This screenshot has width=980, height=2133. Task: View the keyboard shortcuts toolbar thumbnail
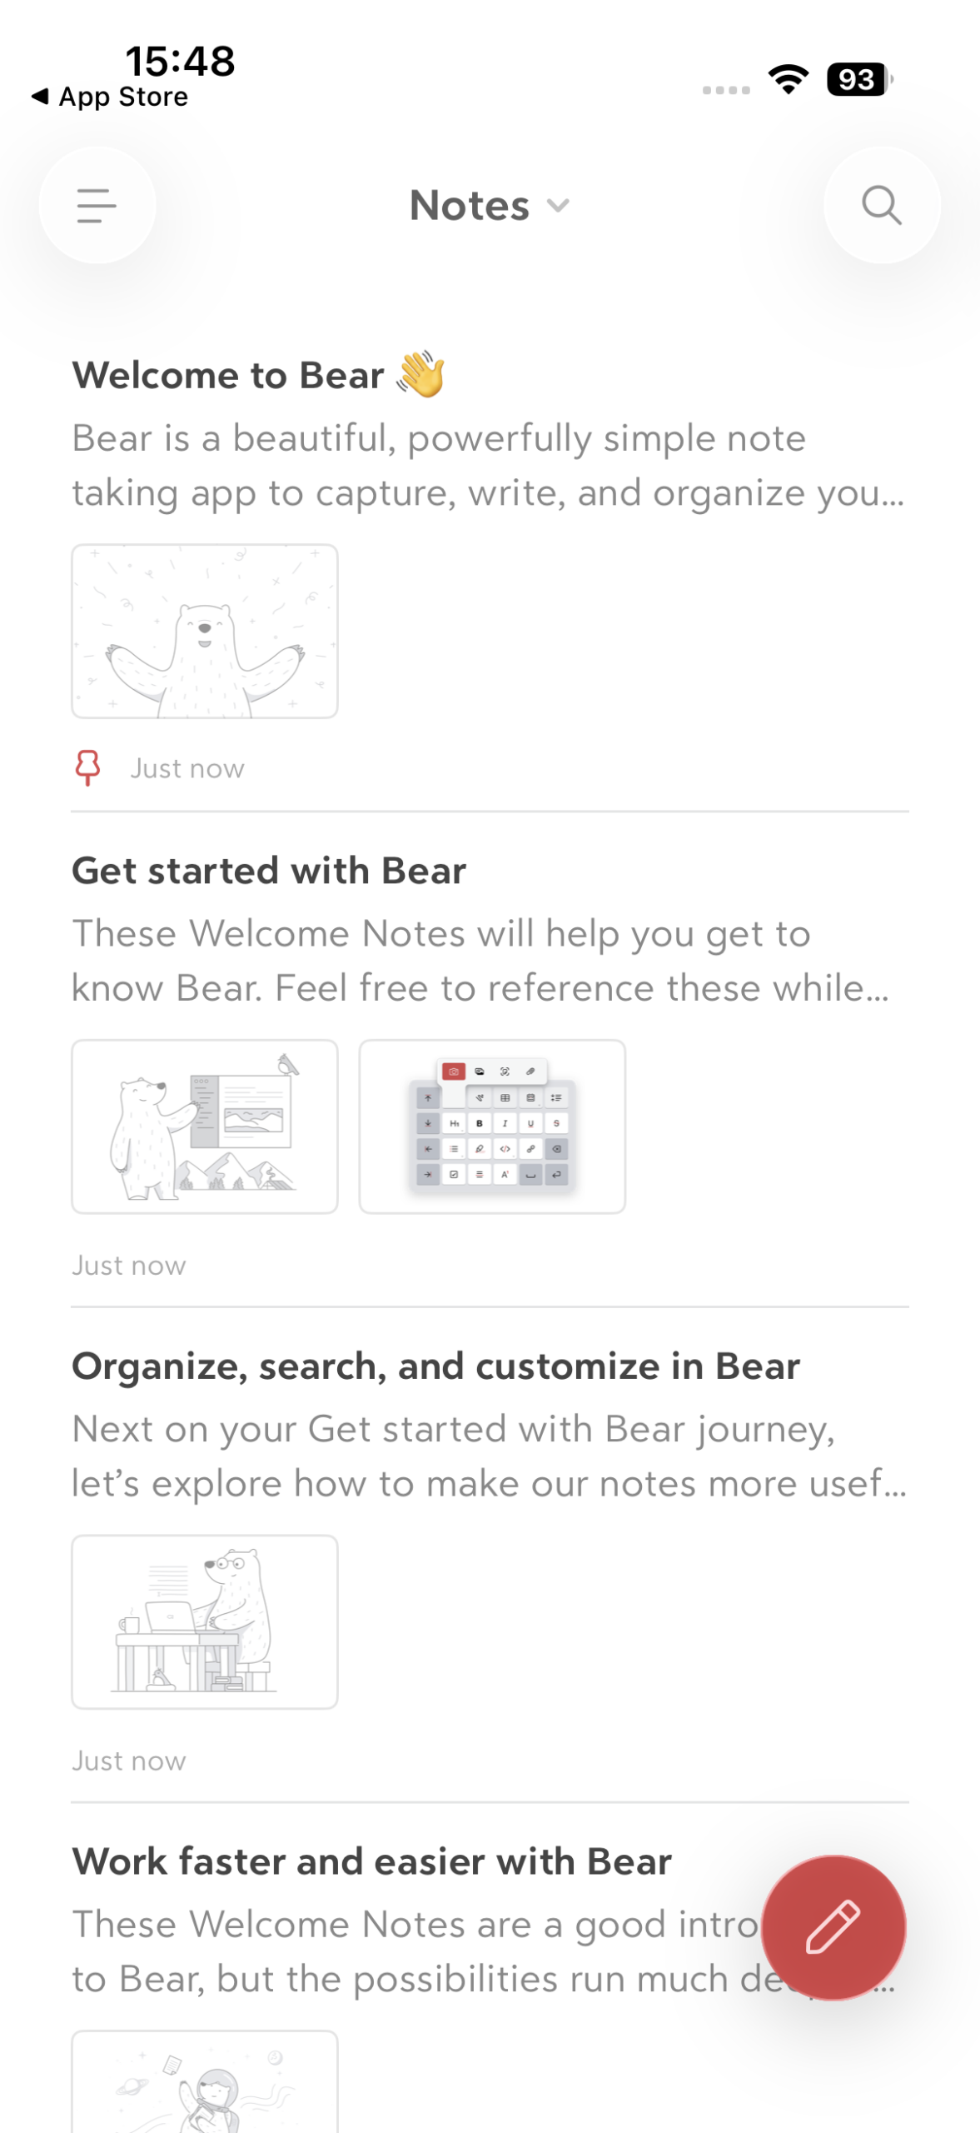tap(492, 1126)
